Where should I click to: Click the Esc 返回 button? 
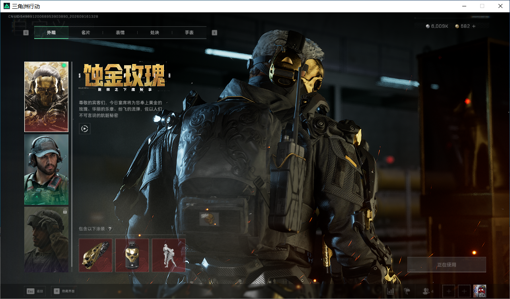click(x=35, y=291)
